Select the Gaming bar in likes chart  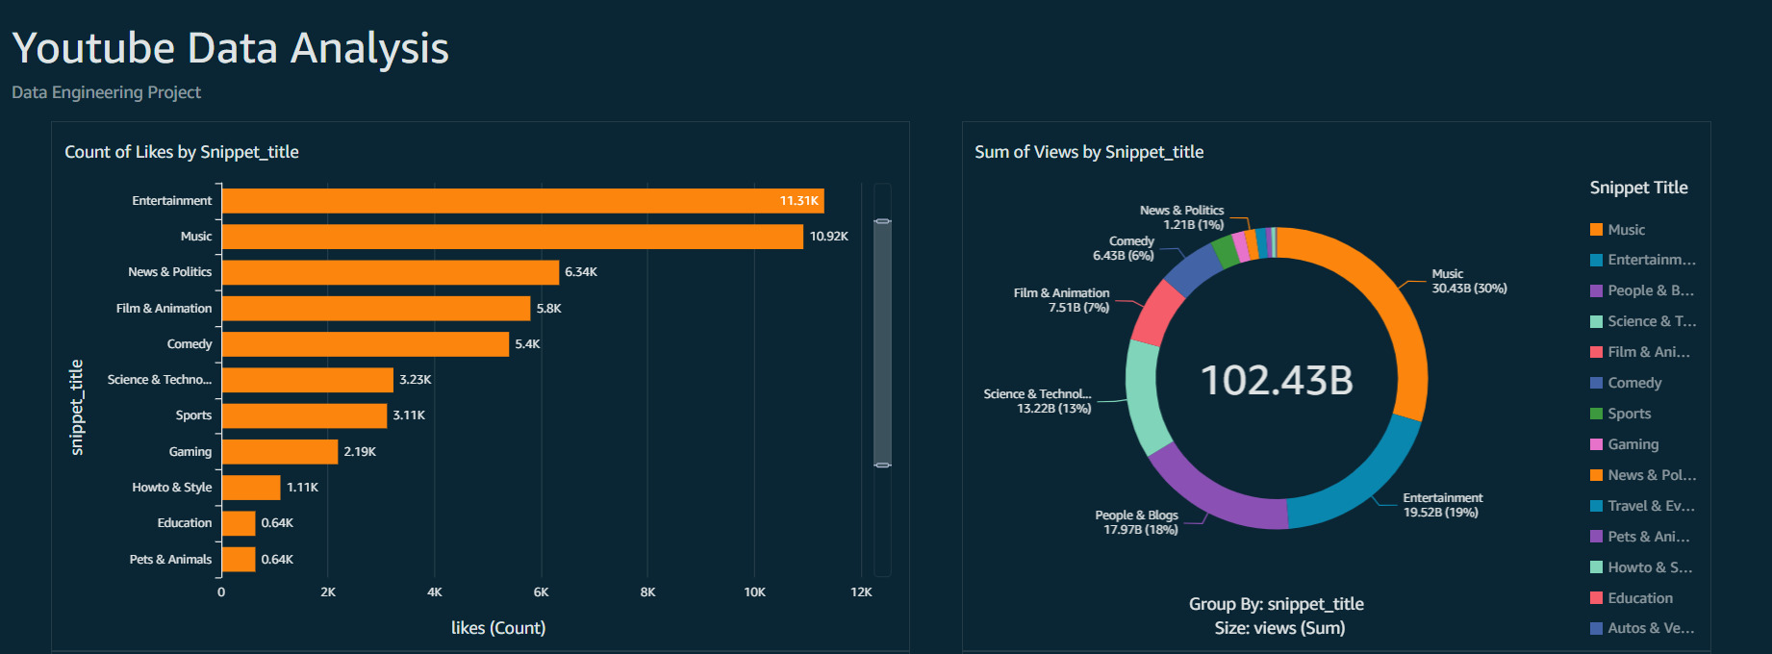(280, 452)
